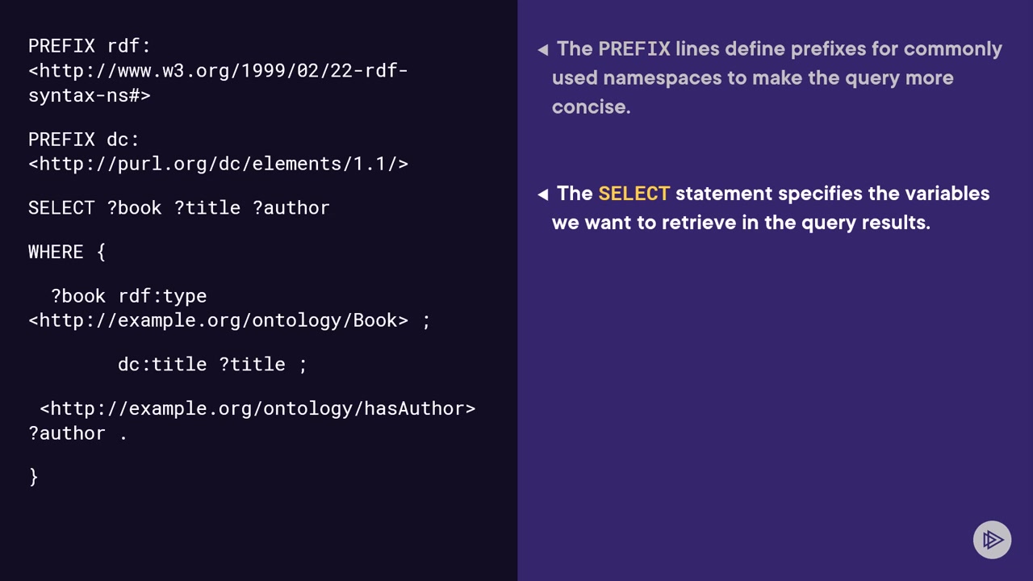Click the triangle bullet beside the SELECT explanation

[x=543, y=194]
